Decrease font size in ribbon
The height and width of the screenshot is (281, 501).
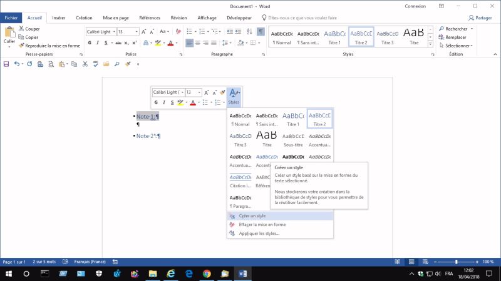(x=152, y=32)
